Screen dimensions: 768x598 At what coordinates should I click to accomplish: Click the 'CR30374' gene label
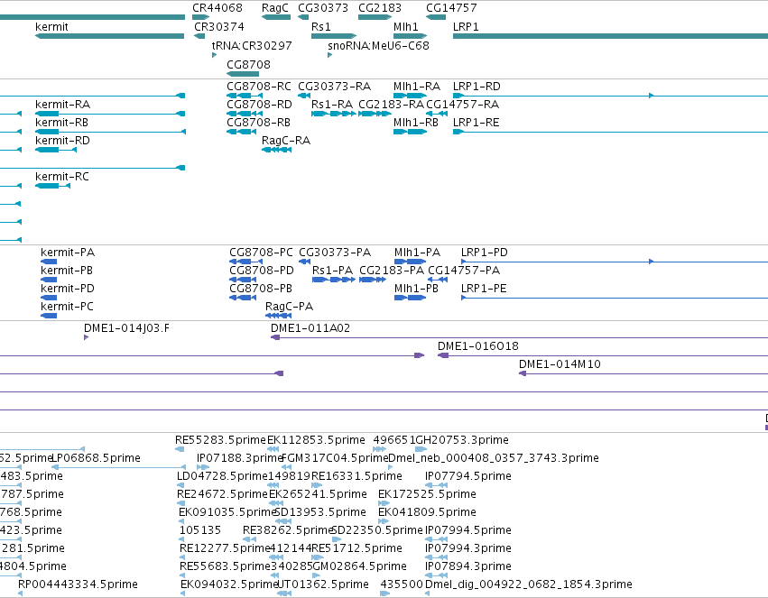click(219, 27)
